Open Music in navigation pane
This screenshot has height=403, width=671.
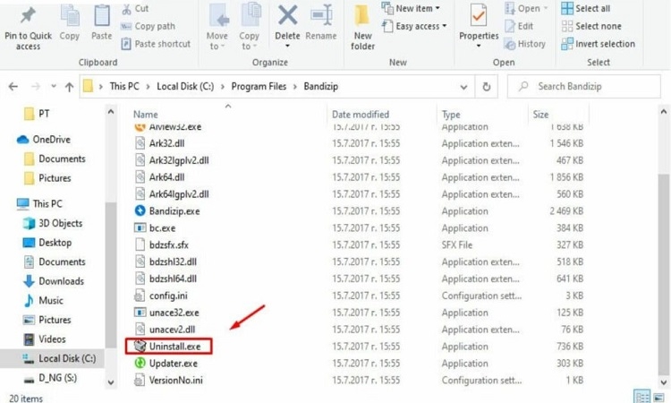coord(43,301)
